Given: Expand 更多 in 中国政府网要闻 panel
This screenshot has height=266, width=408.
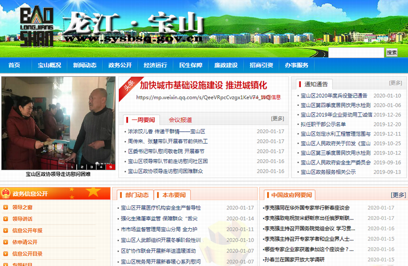Looking at the screenshot, I should (398, 195).
